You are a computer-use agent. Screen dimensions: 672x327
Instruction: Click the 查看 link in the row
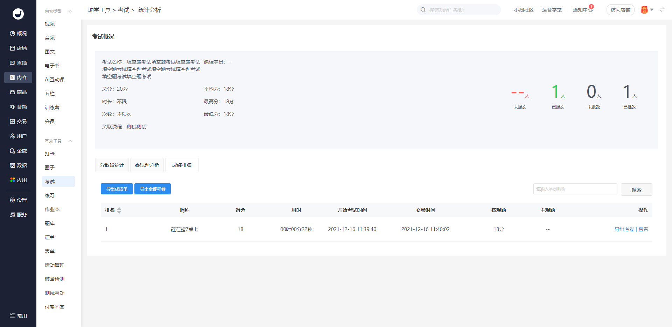pyautogui.click(x=643, y=229)
